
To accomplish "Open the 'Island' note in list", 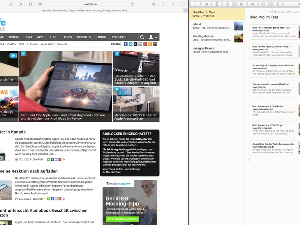I will pos(217,26).
